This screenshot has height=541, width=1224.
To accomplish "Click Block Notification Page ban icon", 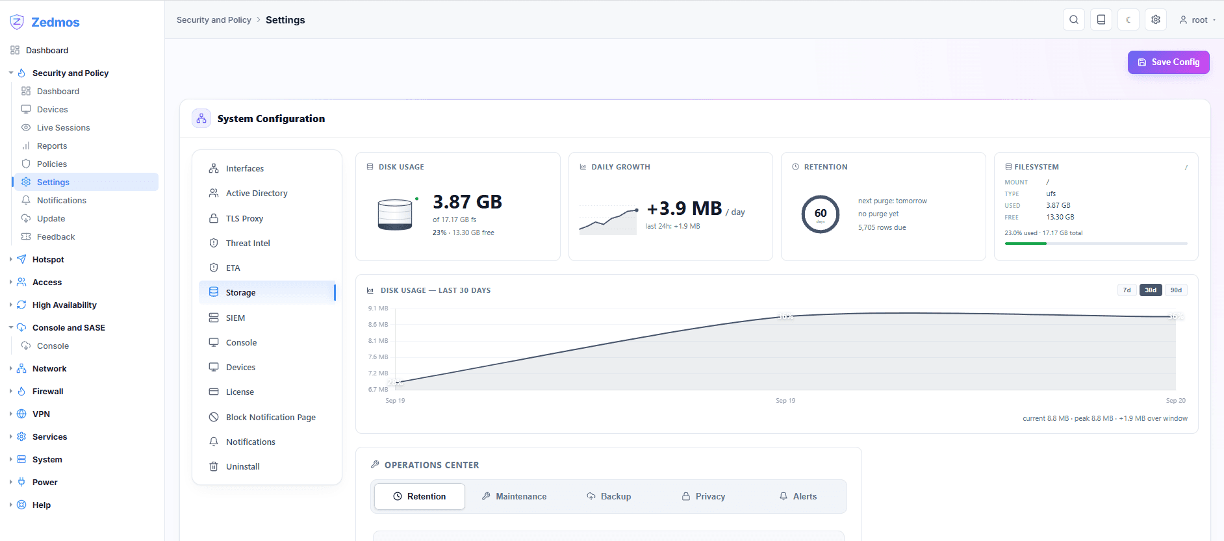I will pos(214,417).
